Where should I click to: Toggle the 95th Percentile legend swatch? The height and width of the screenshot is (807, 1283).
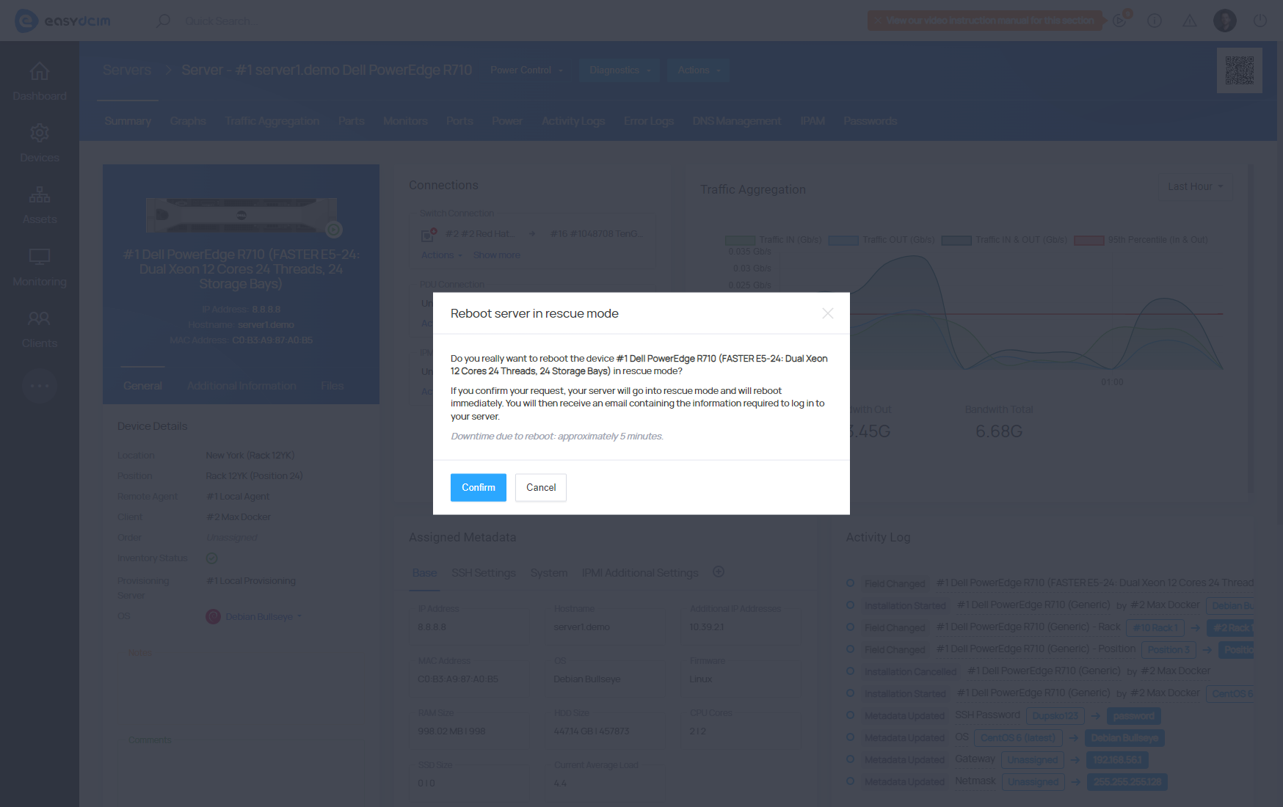pyautogui.click(x=1089, y=240)
